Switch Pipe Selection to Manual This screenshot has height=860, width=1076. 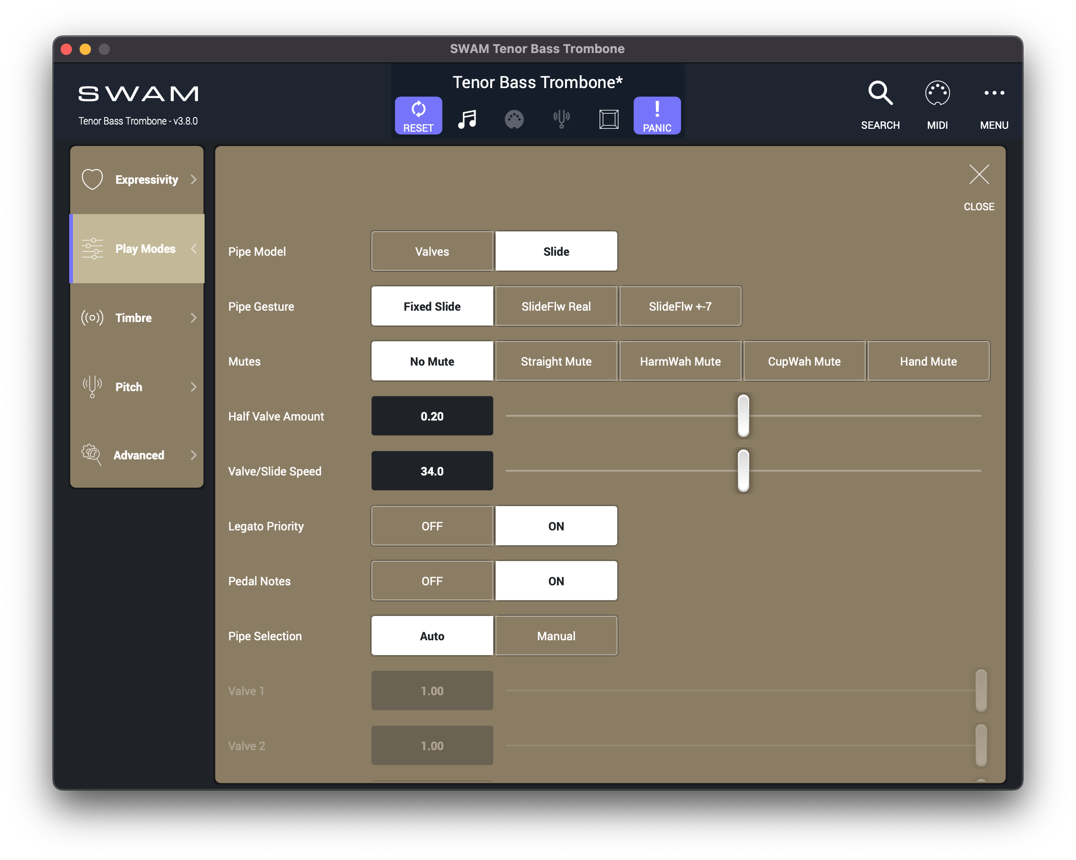click(556, 636)
